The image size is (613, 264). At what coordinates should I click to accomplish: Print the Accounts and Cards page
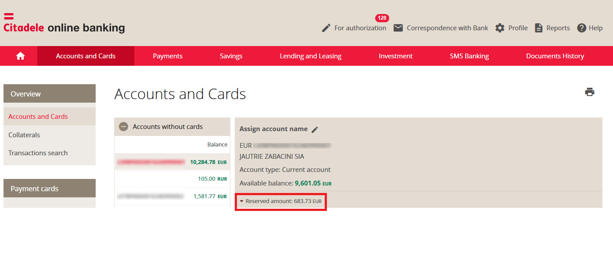(590, 92)
